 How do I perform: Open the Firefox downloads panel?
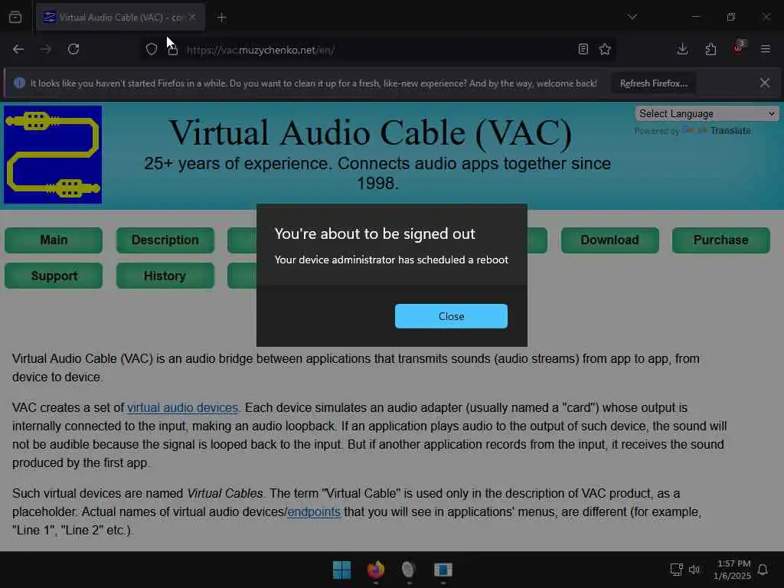pos(682,49)
